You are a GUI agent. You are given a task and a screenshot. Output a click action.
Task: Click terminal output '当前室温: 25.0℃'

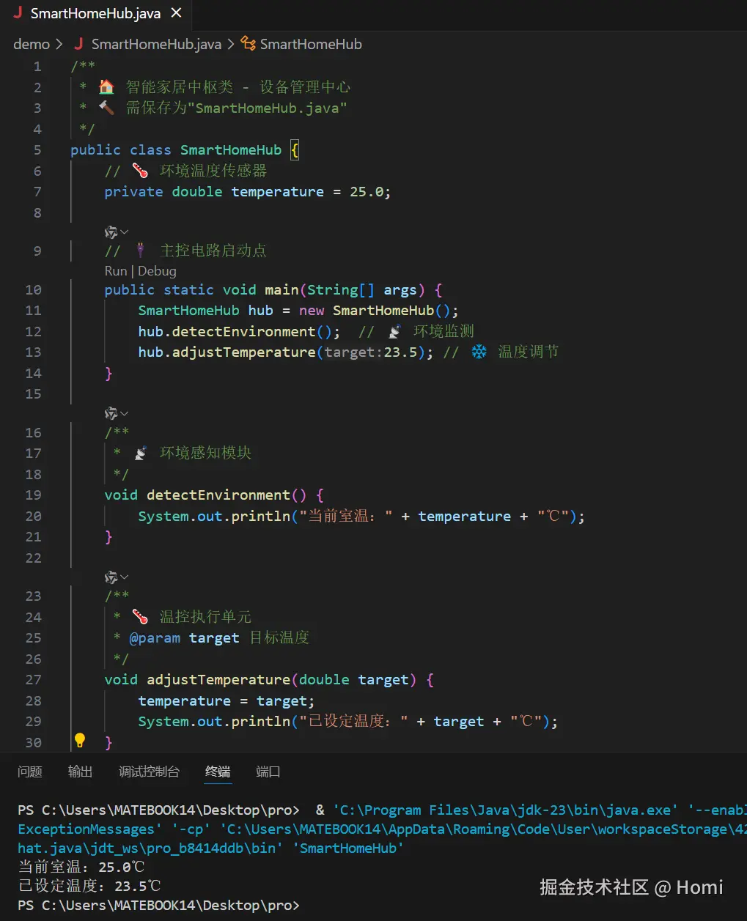(81, 868)
